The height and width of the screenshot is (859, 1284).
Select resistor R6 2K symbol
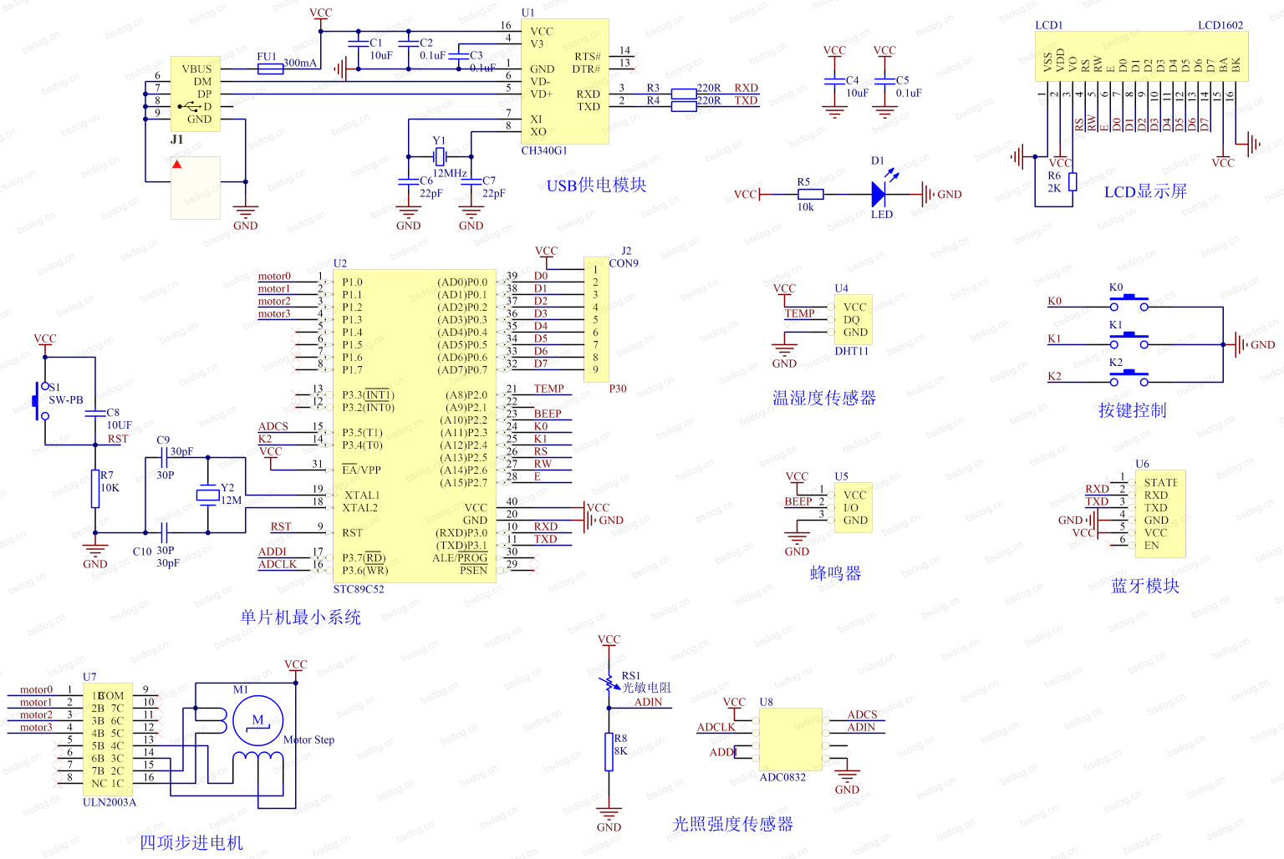tap(1073, 181)
